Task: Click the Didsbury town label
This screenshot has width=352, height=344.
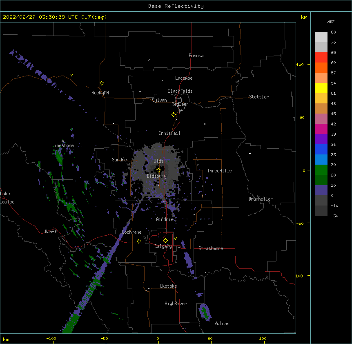Action: point(156,176)
